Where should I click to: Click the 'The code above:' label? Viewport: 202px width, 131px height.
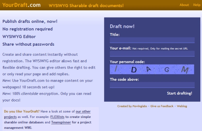click(124, 80)
